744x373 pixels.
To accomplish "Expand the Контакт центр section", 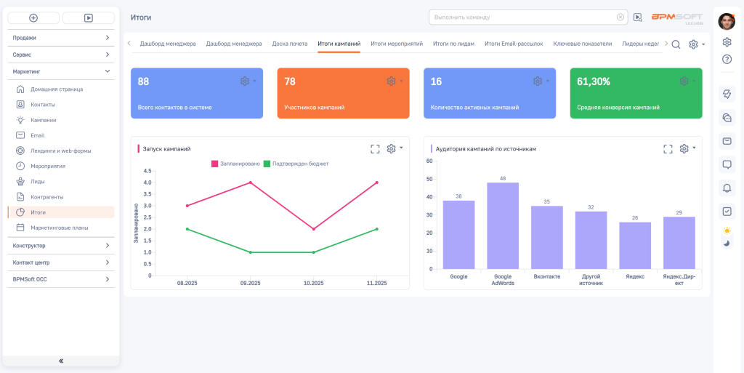I will coord(61,262).
